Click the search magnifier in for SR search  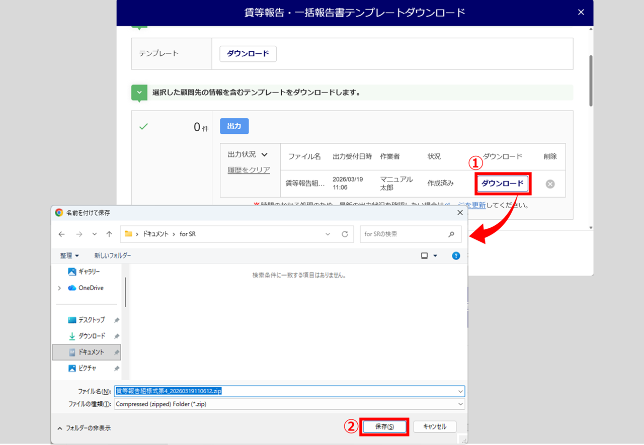coord(451,234)
